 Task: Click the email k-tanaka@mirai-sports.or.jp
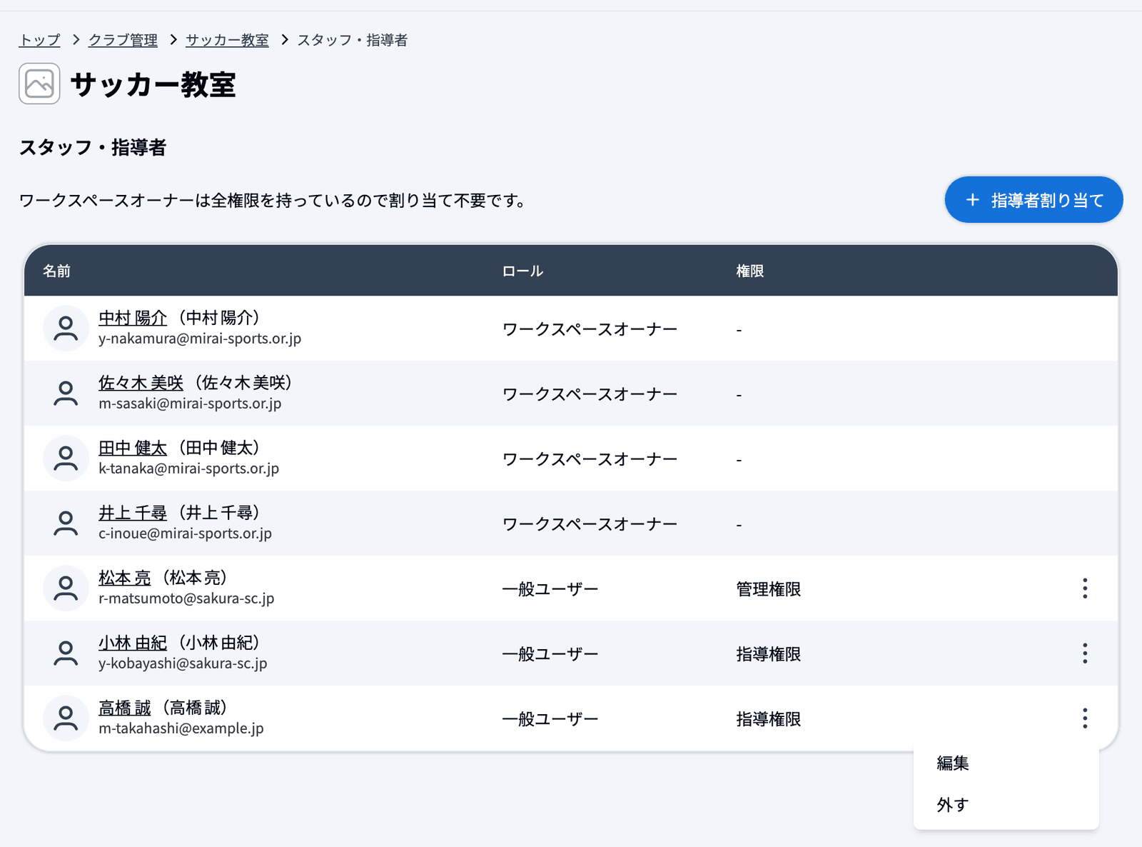coord(188,468)
